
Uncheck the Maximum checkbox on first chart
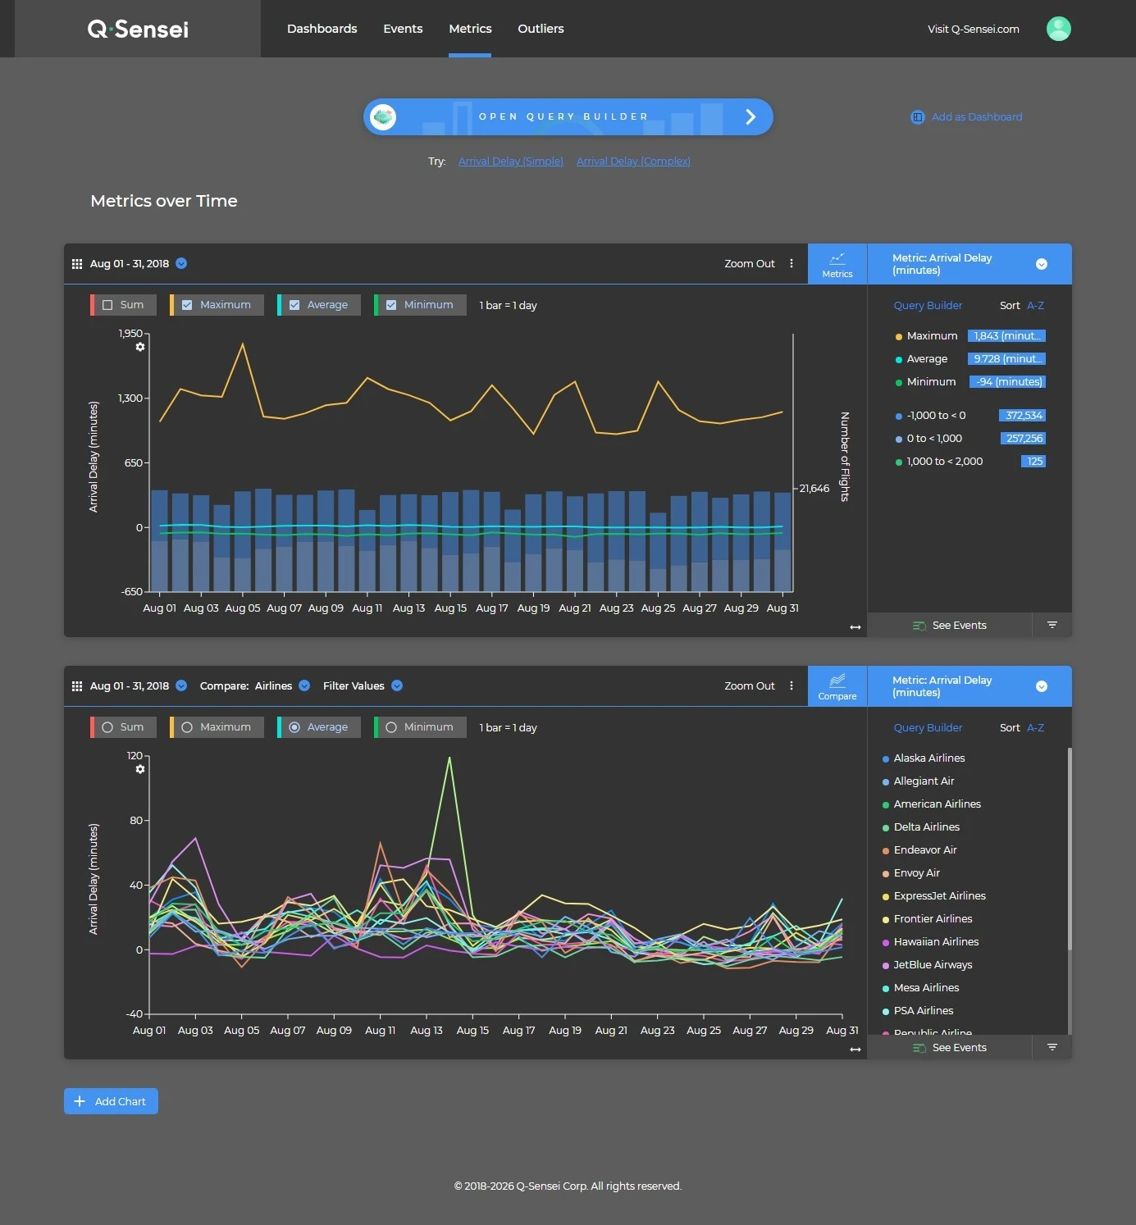point(187,305)
